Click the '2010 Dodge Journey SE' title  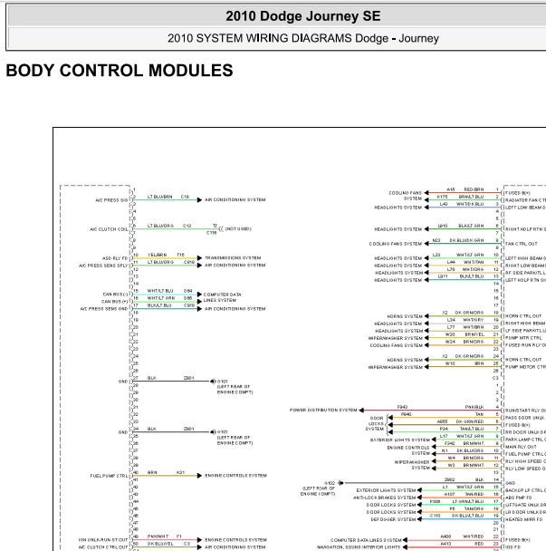click(x=302, y=16)
